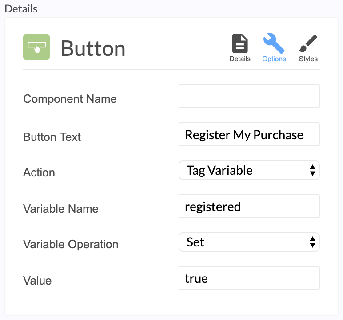Viewport: 343px width, 320px height.
Task: Click the Component Name label
Action: pos(70,99)
